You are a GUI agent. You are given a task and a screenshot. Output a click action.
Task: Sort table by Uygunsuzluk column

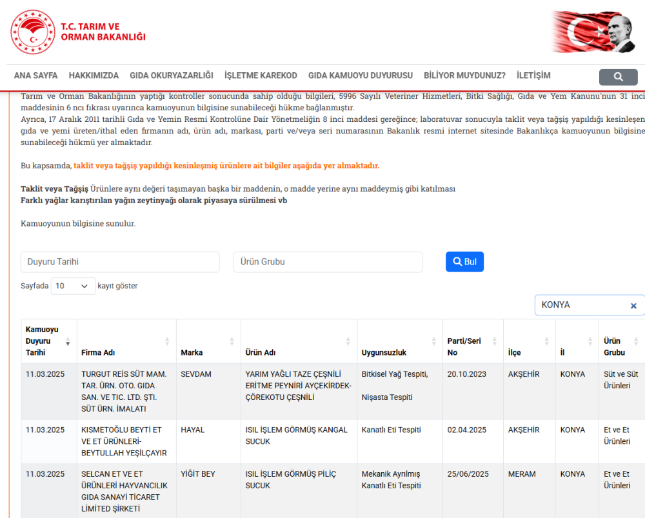point(433,341)
